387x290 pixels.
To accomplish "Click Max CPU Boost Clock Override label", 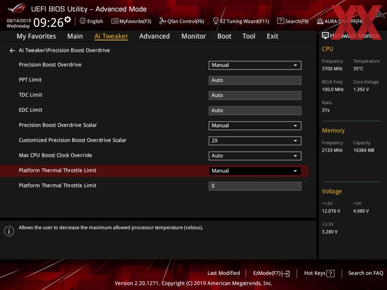I will [55, 155].
